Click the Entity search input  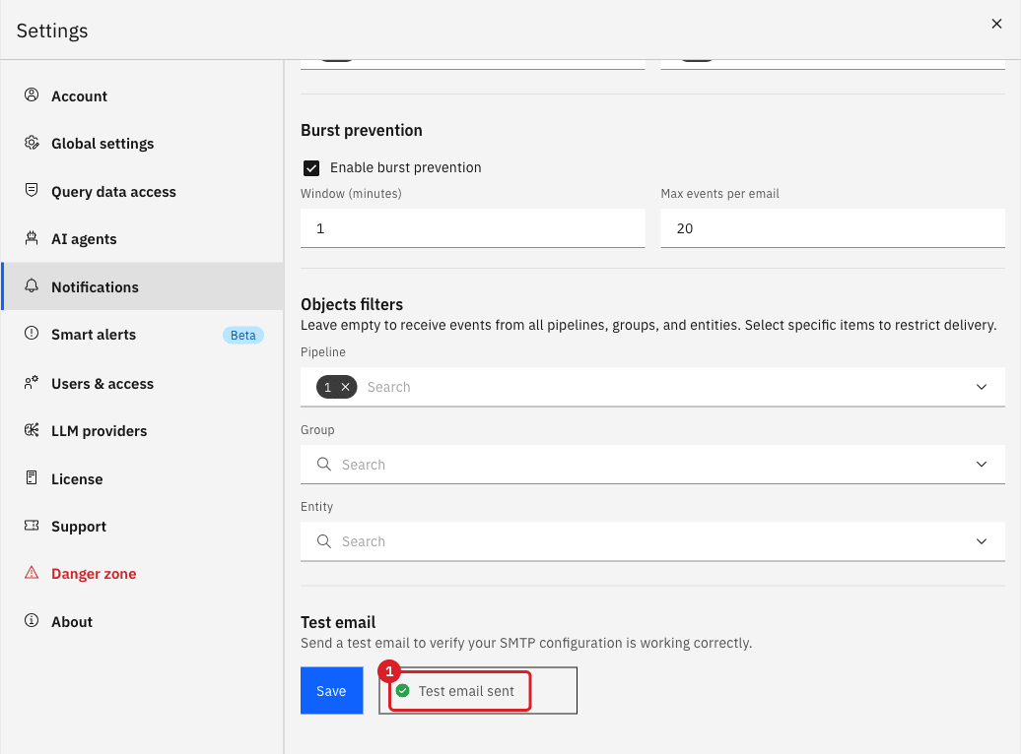coord(653,541)
